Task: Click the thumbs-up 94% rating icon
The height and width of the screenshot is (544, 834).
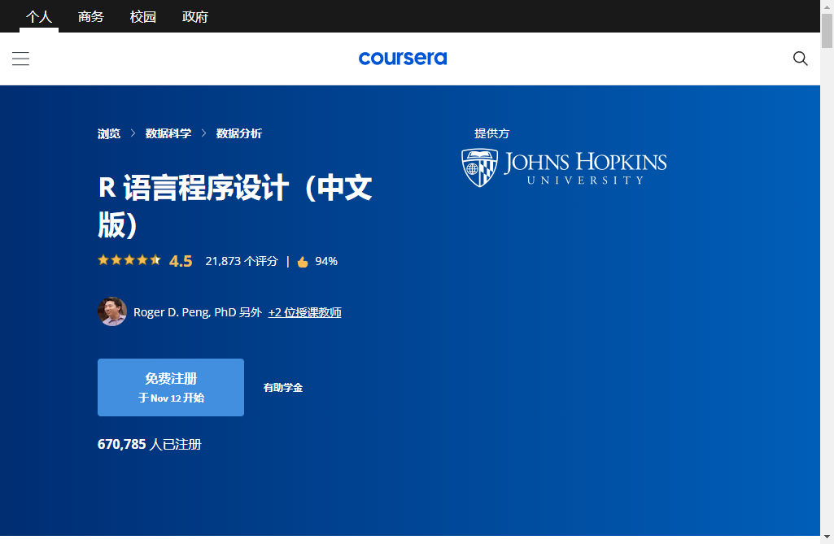Action: point(303,262)
